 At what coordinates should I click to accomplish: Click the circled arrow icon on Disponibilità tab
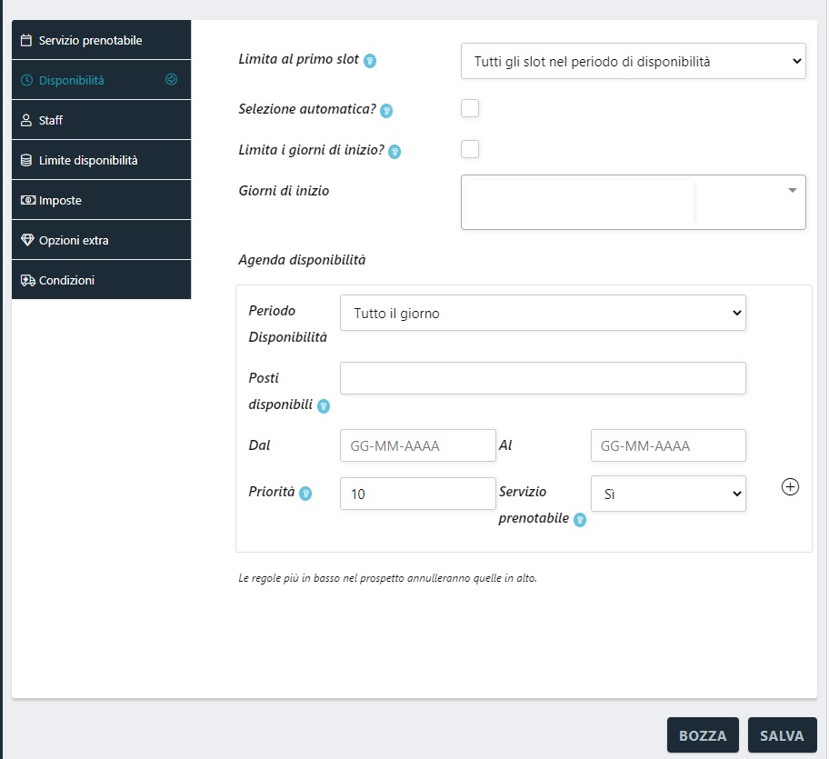tap(171, 80)
